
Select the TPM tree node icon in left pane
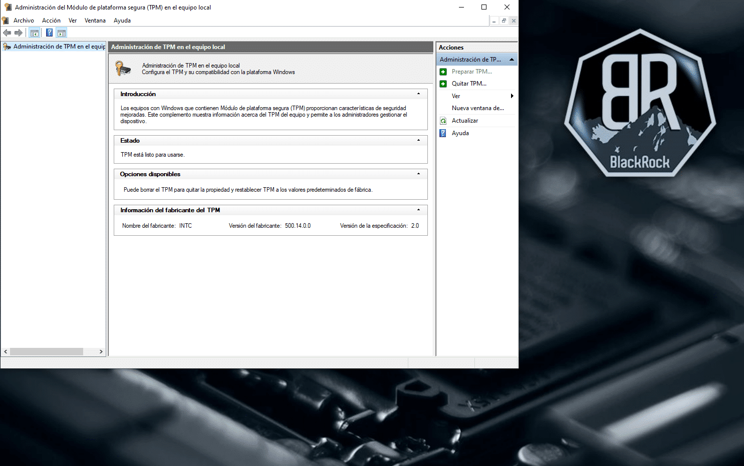coord(7,47)
